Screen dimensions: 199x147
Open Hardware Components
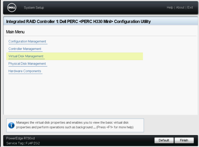tap(25, 71)
